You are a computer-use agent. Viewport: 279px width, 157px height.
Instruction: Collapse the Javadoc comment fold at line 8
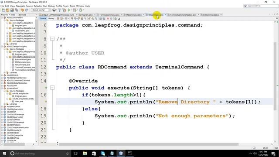(52, 39)
